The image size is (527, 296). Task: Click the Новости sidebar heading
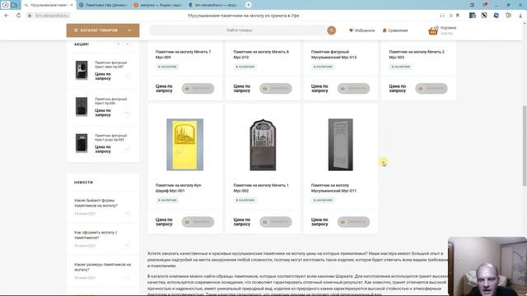tap(83, 183)
